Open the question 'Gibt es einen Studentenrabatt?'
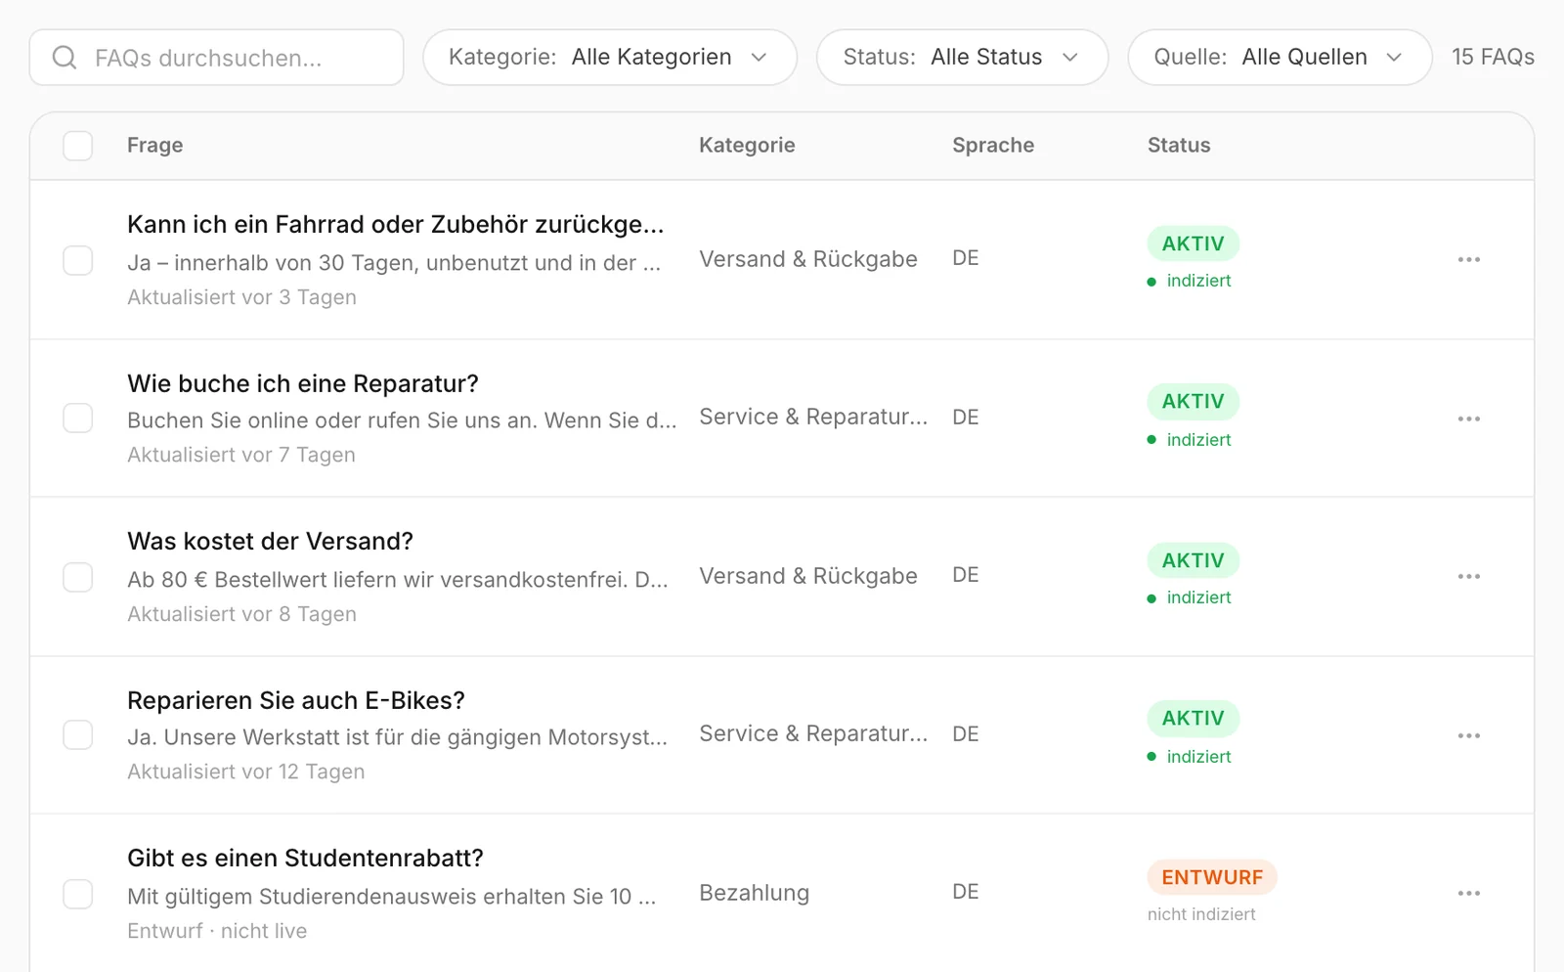The width and height of the screenshot is (1564, 972). pyautogui.click(x=306, y=859)
